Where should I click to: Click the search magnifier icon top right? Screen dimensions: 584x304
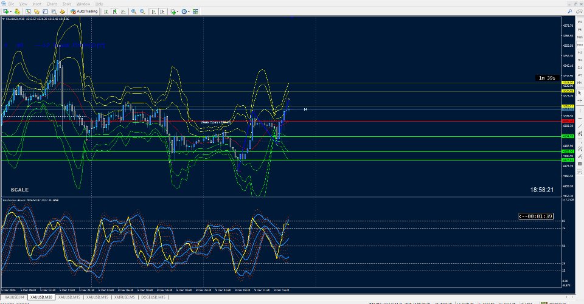coord(570,12)
